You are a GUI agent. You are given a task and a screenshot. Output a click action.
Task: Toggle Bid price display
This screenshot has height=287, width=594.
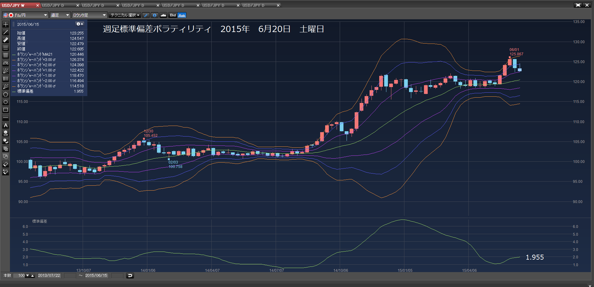pyautogui.click(x=173, y=15)
